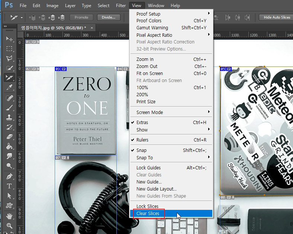The width and height of the screenshot is (293, 234).
Task: Choose Clear Slices menu item
Action: point(171,214)
